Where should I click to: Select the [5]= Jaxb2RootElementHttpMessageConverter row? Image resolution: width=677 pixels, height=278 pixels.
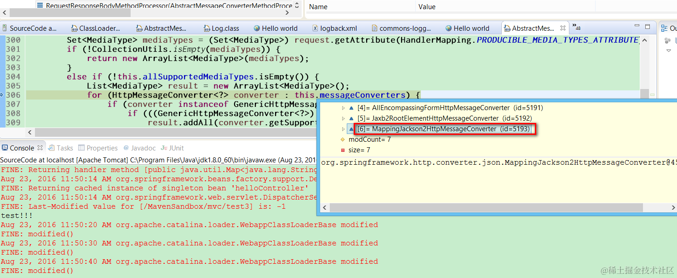[x=441, y=118]
